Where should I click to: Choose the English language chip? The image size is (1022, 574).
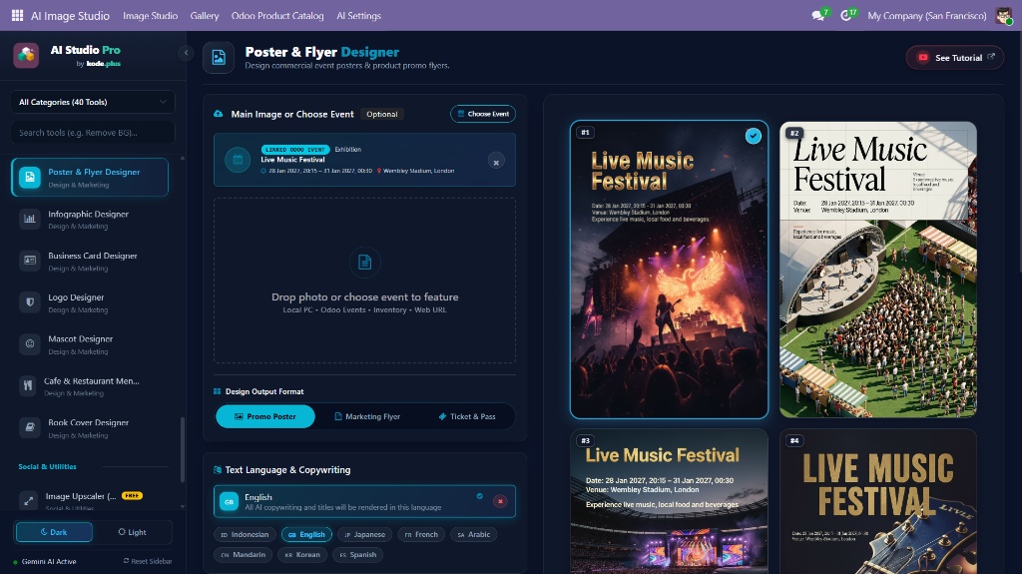[307, 534]
